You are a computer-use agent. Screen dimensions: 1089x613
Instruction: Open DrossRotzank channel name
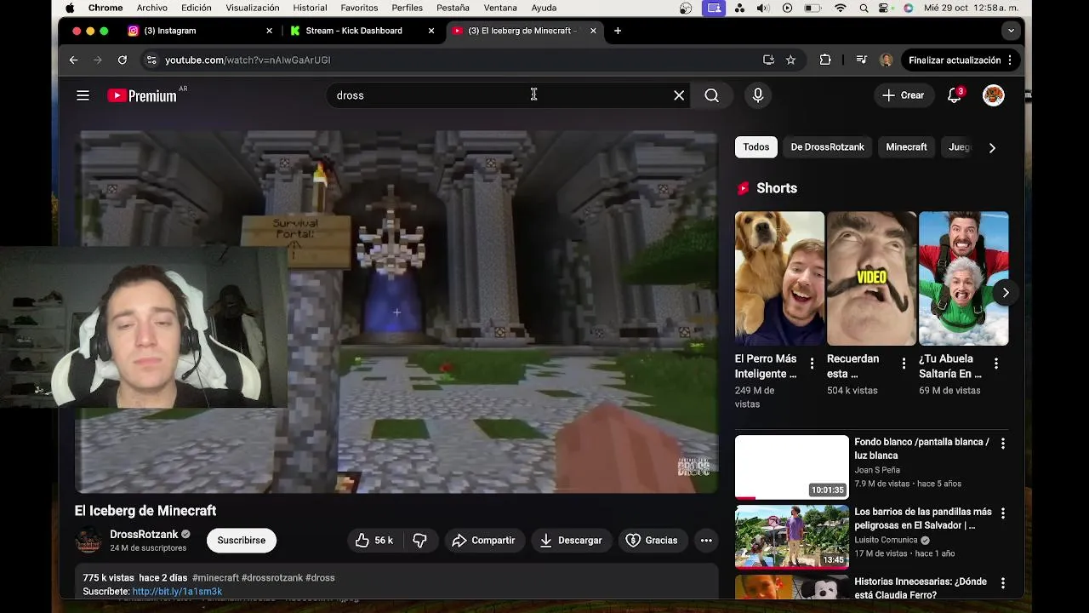pos(144,534)
